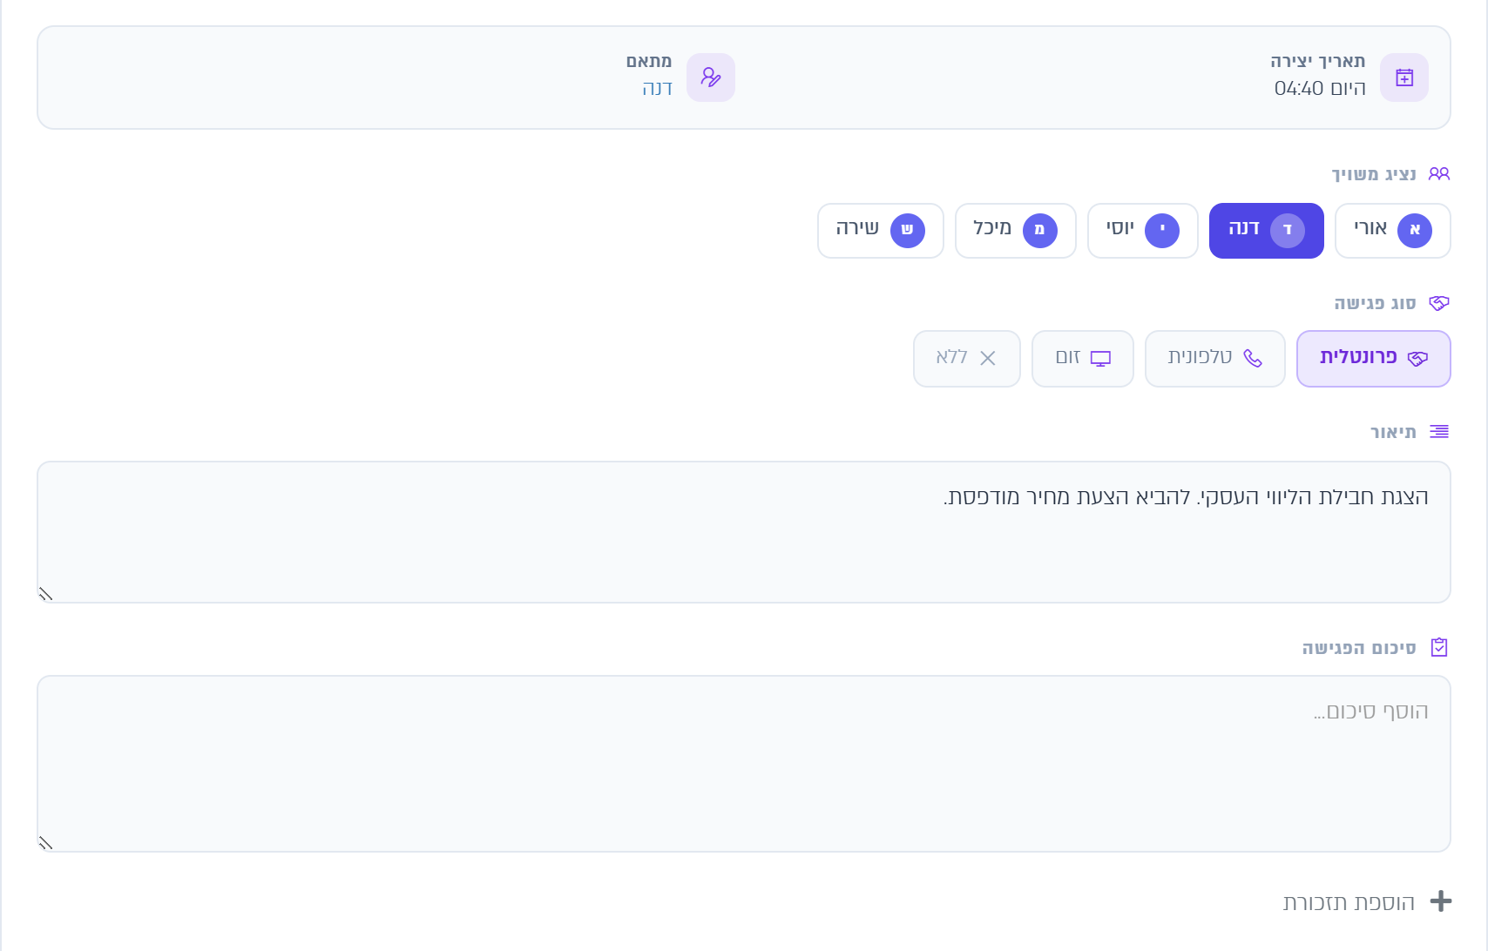
Task: Choose זום meeting type
Action: 1083,359
